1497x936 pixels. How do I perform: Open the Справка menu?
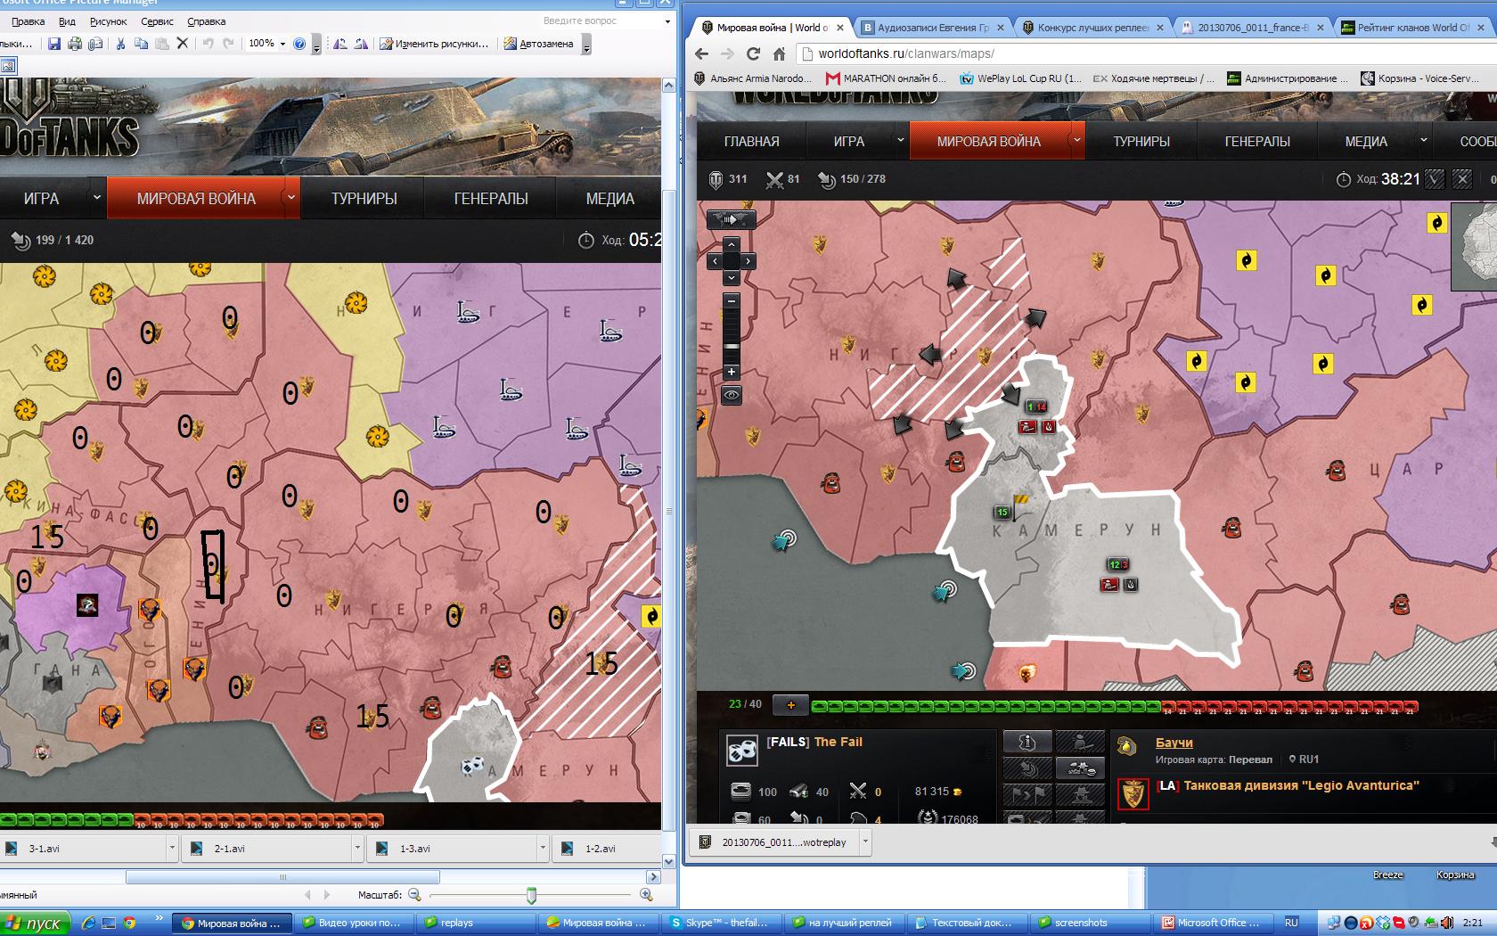[206, 21]
